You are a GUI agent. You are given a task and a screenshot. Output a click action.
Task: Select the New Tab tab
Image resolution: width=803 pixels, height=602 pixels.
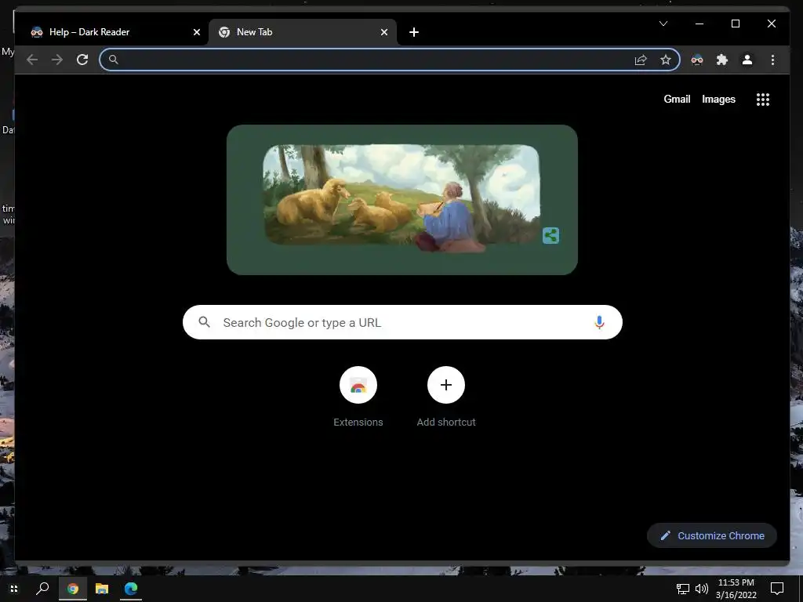(303, 32)
